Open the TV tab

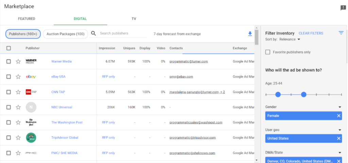tap(134, 19)
